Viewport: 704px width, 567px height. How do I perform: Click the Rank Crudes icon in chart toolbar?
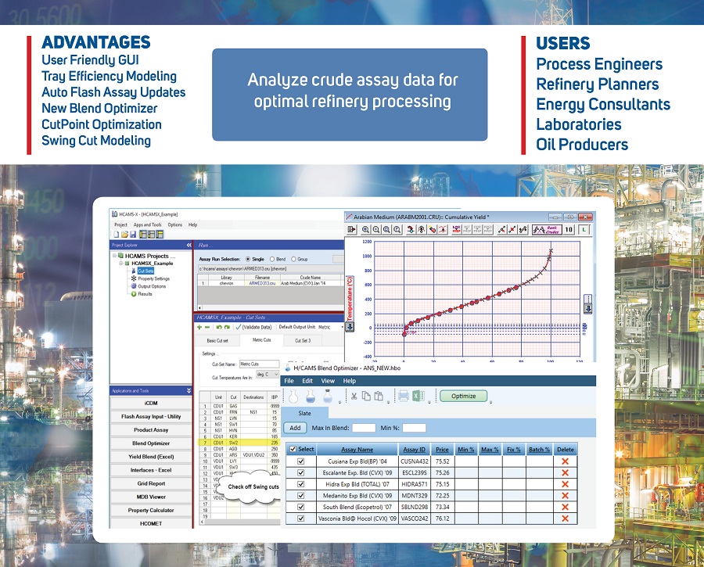546,230
